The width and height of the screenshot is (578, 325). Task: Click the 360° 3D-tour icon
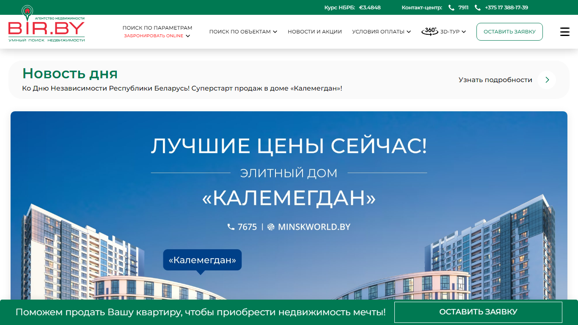(x=429, y=31)
